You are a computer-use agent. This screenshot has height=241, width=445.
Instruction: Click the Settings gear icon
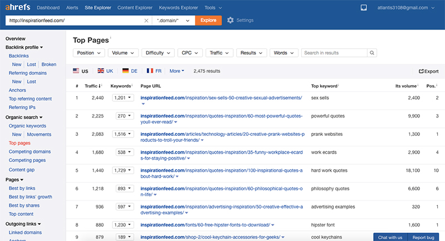[230, 20]
